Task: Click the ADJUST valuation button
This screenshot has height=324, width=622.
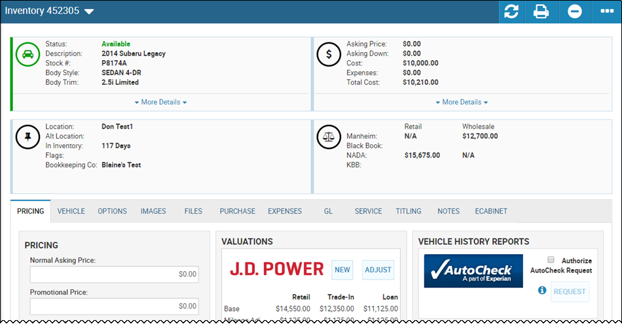Action: click(x=378, y=270)
